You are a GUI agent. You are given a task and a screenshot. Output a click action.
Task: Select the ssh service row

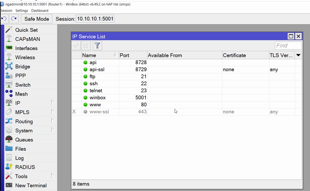[187, 83]
